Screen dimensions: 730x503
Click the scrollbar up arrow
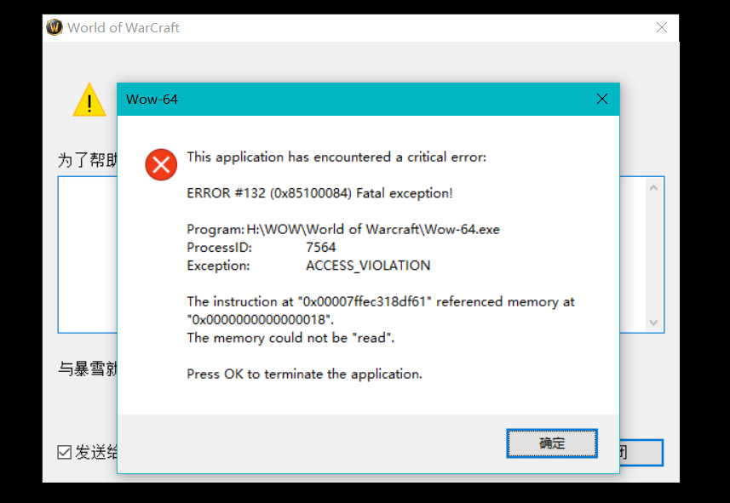654,188
